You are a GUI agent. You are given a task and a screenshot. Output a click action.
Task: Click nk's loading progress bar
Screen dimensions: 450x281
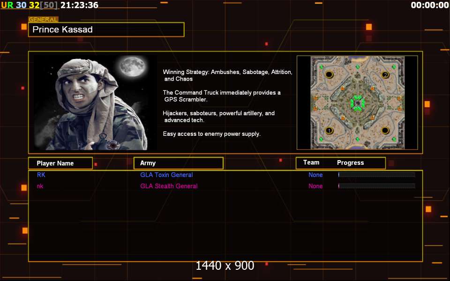tap(377, 186)
